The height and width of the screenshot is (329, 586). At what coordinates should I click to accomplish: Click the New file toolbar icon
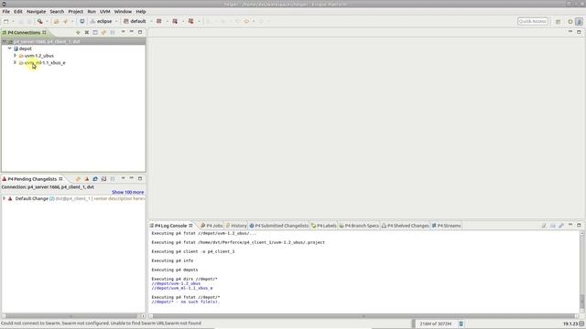point(6,21)
